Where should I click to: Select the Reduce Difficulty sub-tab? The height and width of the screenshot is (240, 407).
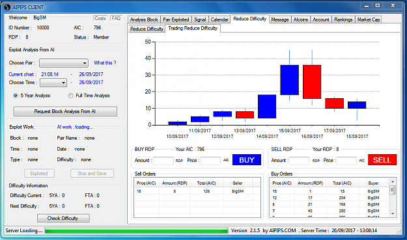coord(147,29)
